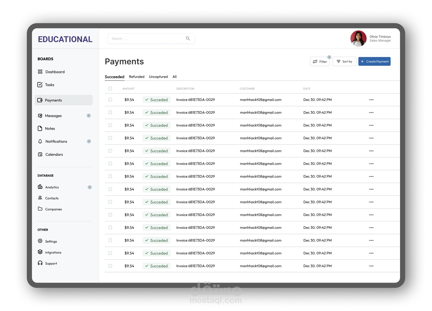432x311 pixels.
Task: Switch to the Succeeded tab
Action: (115, 77)
